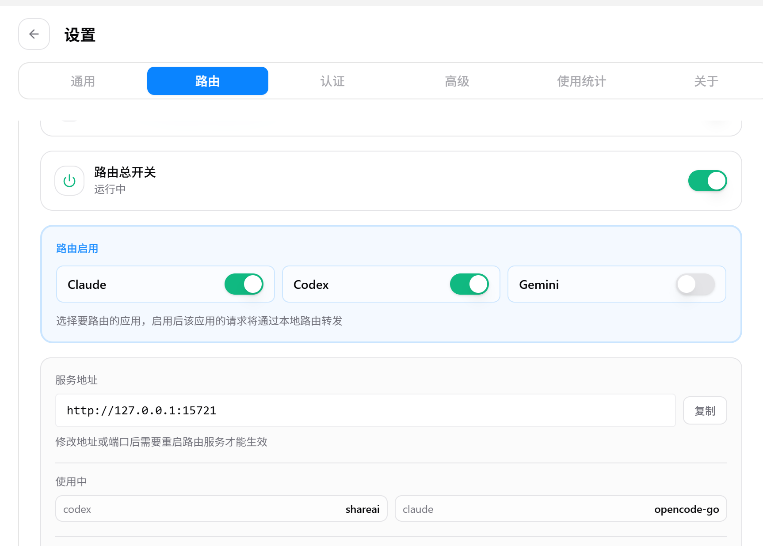Click the 选择要路由的应用 description text
The image size is (763, 546).
pos(199,321)
